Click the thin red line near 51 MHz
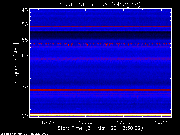The height and width of the screenshot is (135, 180). [x=100, y=27]
